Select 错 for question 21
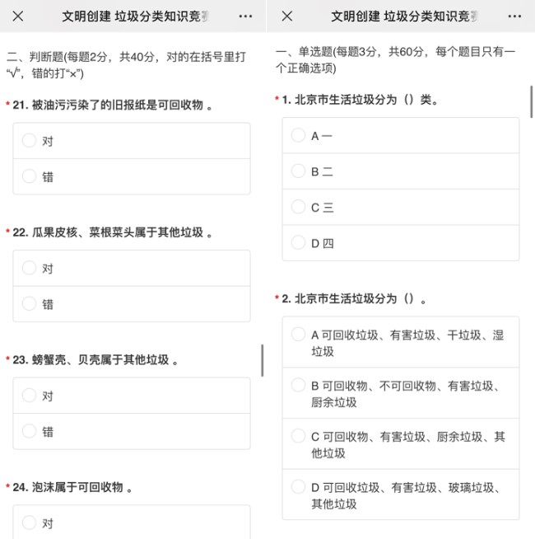Screen dimensions: 535x539 (x=30, y=176)
